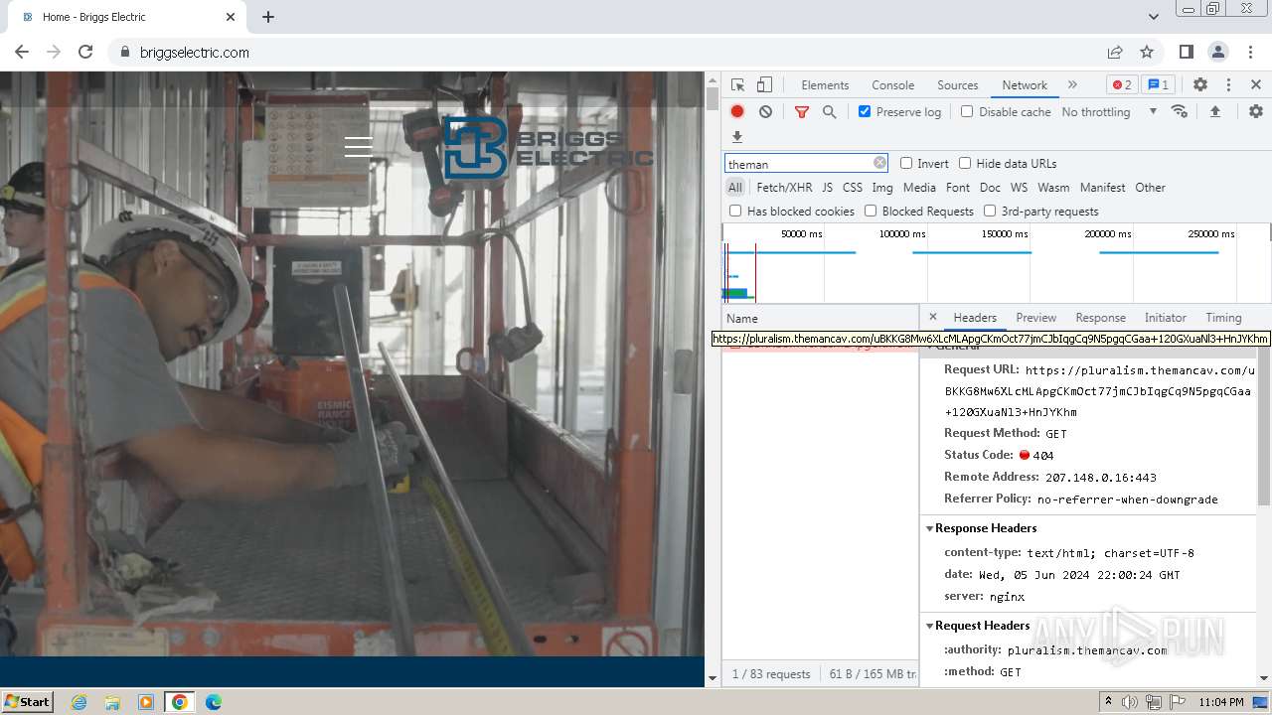Enable Hide data URLs
This screenshot has height=715, width=1272.
[x=965, y=163]
